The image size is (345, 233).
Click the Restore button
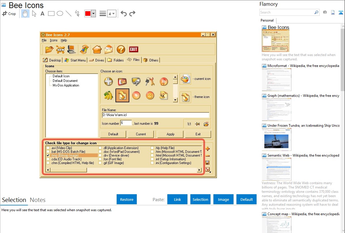(127, 199)
